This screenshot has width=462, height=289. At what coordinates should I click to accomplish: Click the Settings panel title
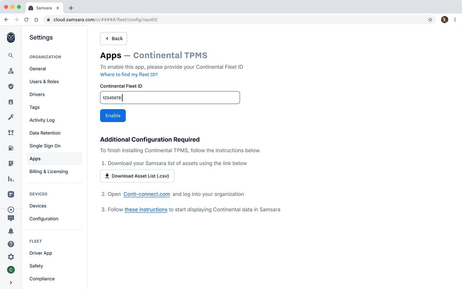pos(41,38)
